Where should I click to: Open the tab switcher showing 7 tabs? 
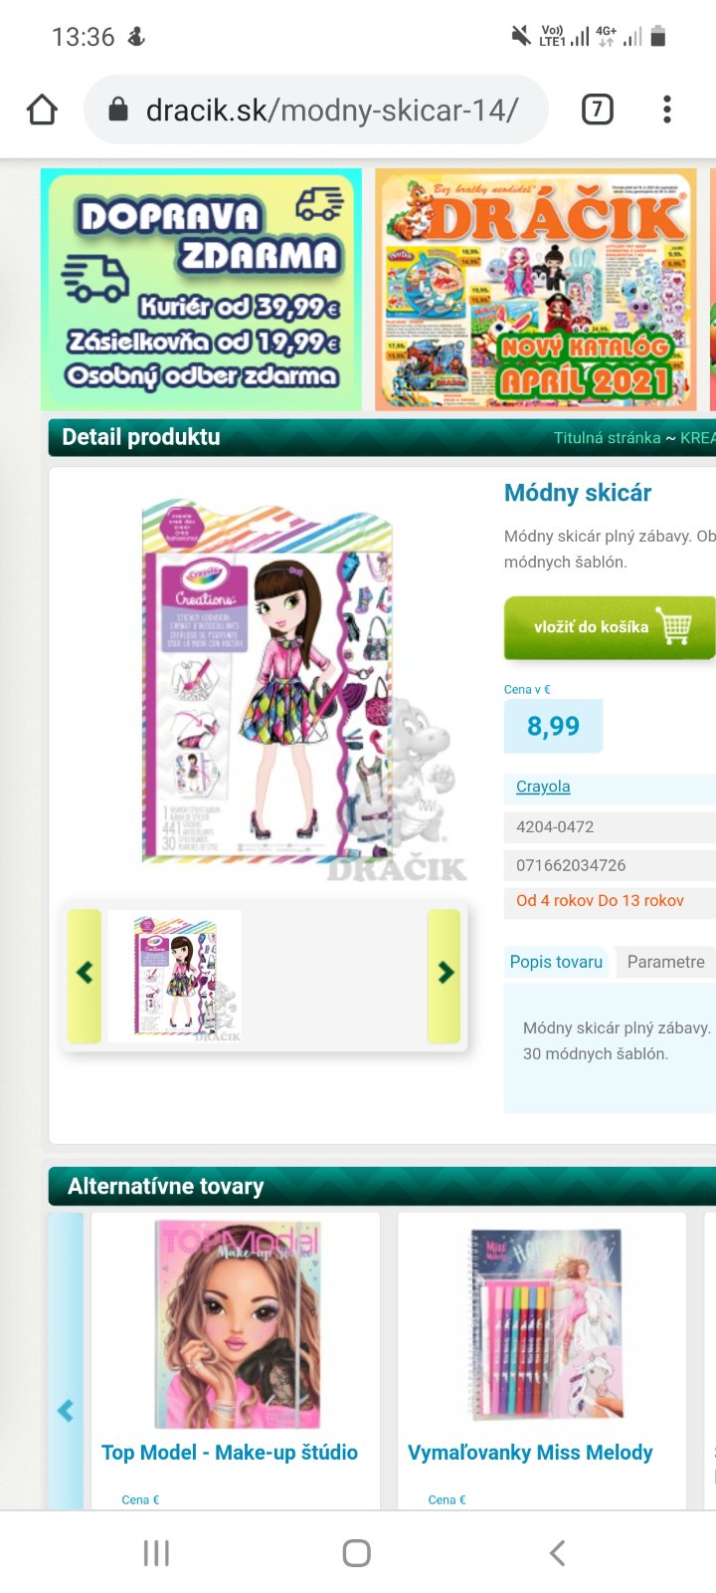[597, 110]
